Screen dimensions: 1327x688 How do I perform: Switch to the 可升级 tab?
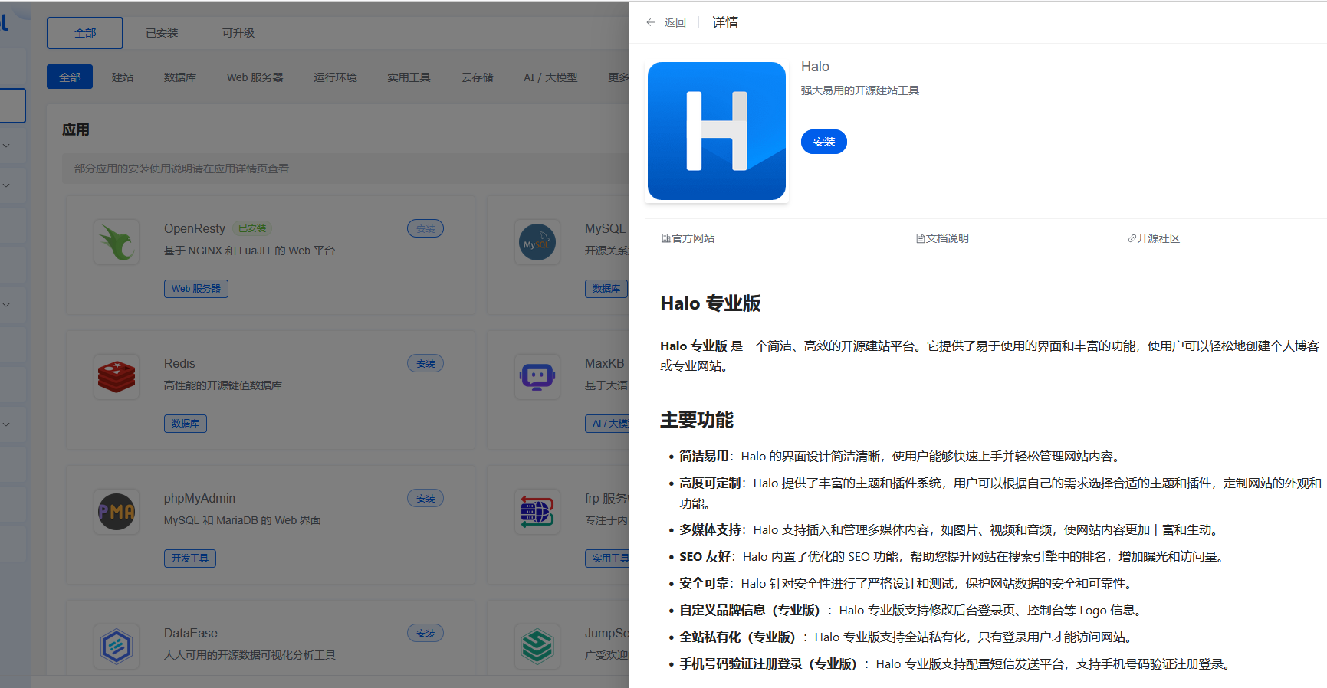(x=238, y=33)
